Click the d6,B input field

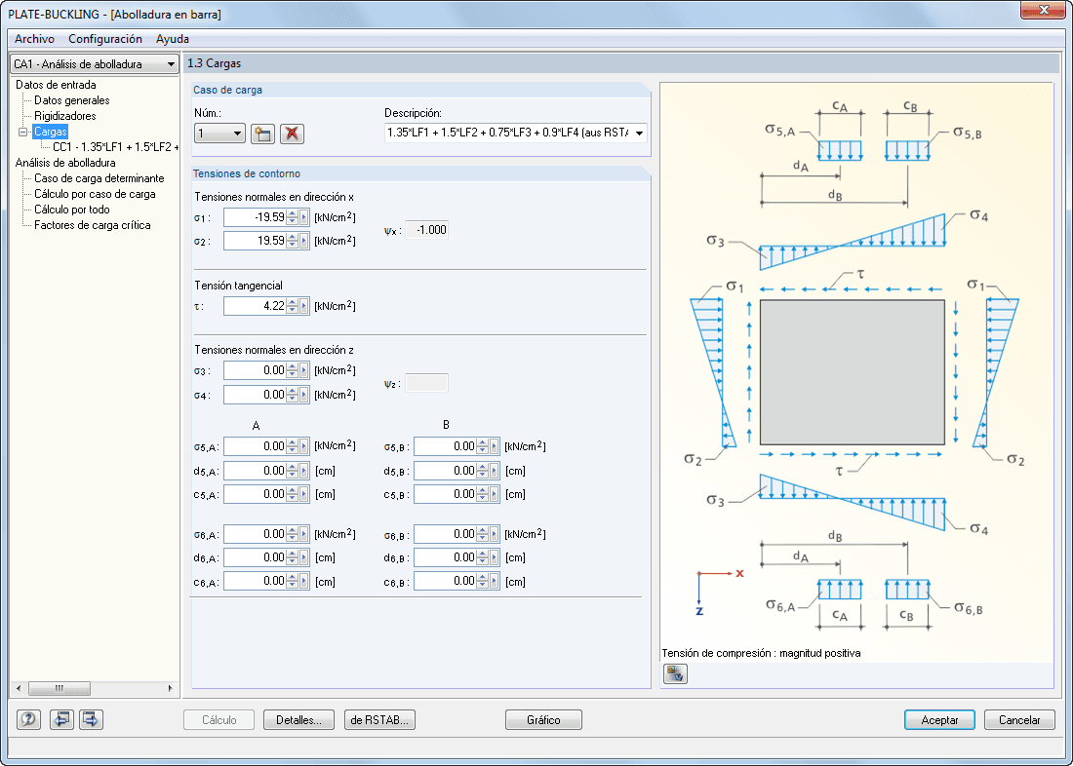[x=446, y=557]
